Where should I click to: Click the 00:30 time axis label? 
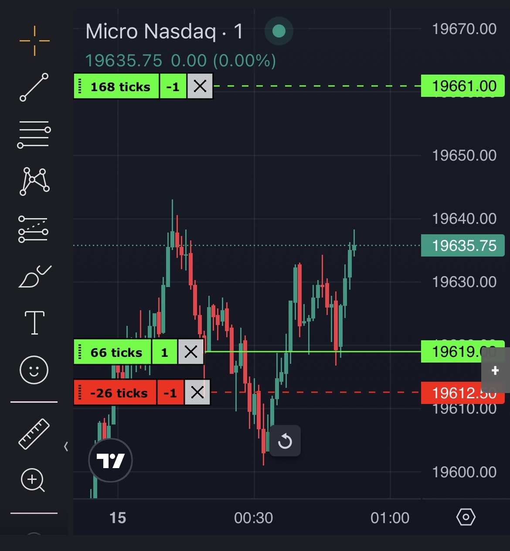point(254,518)
